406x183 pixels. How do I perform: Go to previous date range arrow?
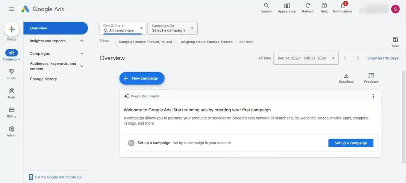345,58
